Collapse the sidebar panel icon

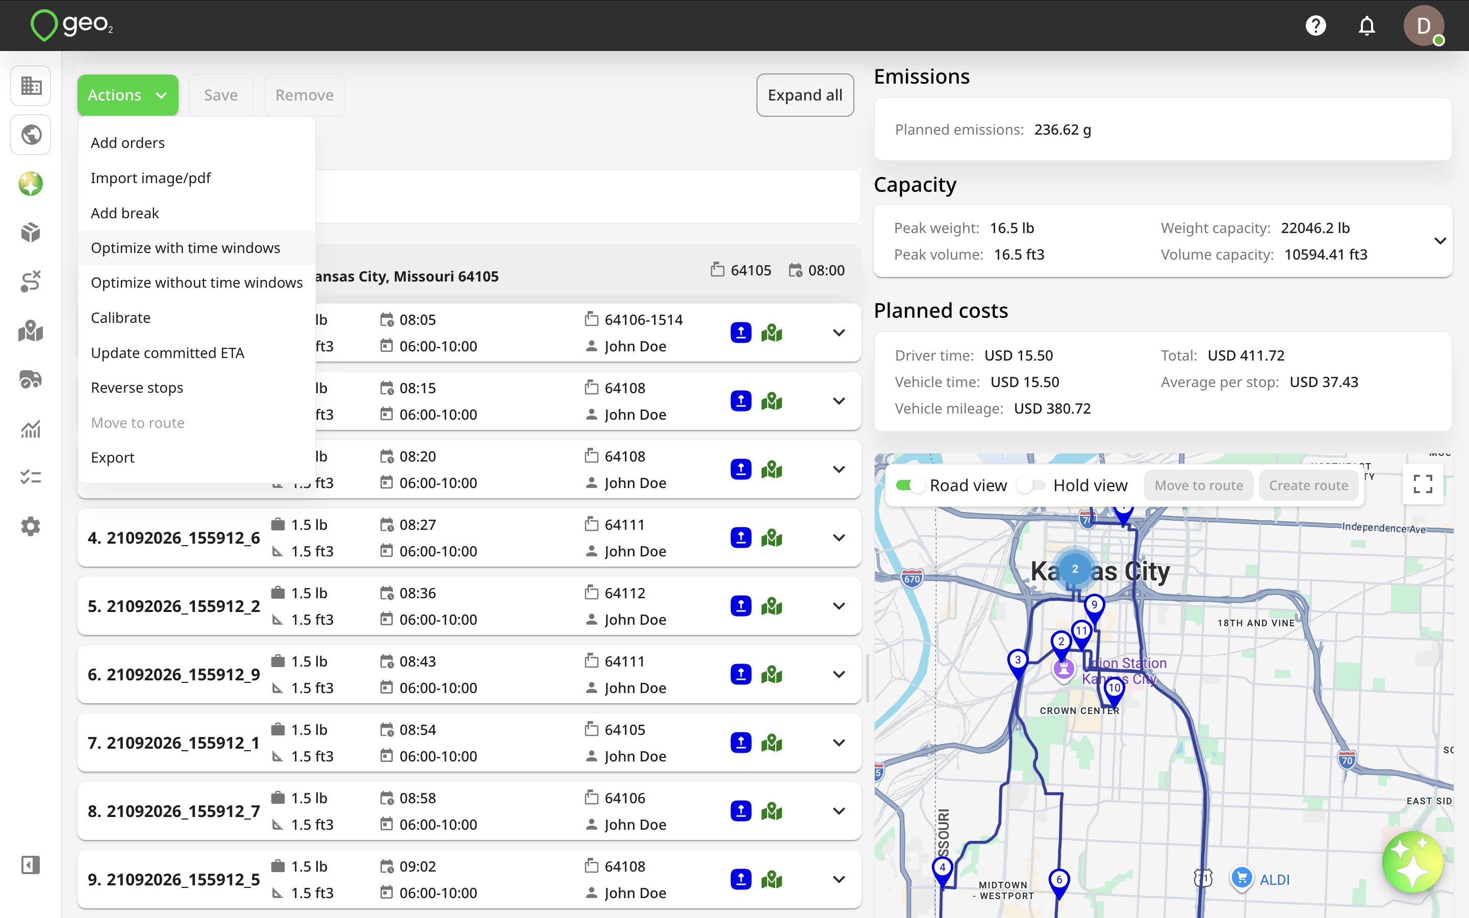(31, 864)
